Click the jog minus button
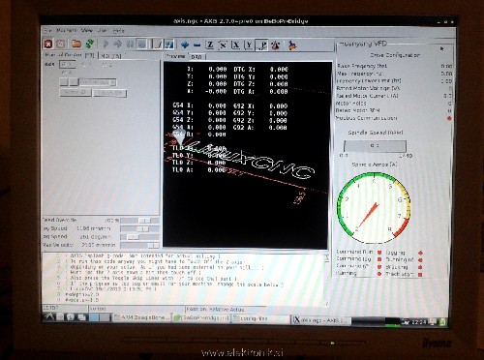 (x=64, y=82)
